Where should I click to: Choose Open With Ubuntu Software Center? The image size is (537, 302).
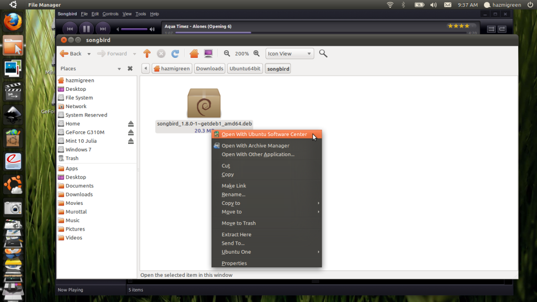pyautogui.click(x=267, y=134)
